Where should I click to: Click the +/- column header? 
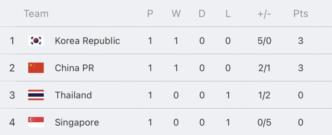pos(264,14)
